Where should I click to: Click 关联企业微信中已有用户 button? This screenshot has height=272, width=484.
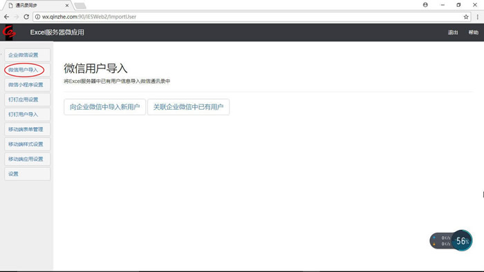click(x=188, y=107)
